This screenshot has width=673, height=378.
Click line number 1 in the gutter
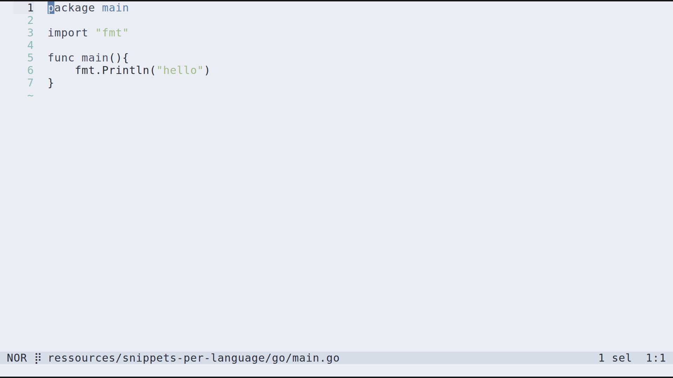pos(30,8)
